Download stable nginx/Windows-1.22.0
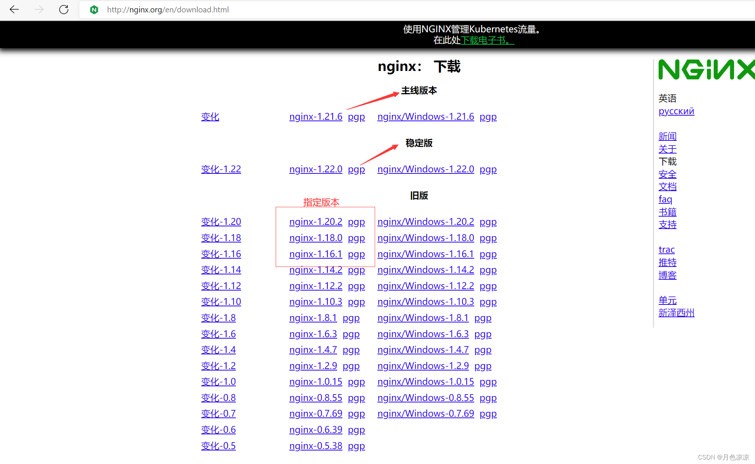This screenshot has height=464, width=755. 425,169
